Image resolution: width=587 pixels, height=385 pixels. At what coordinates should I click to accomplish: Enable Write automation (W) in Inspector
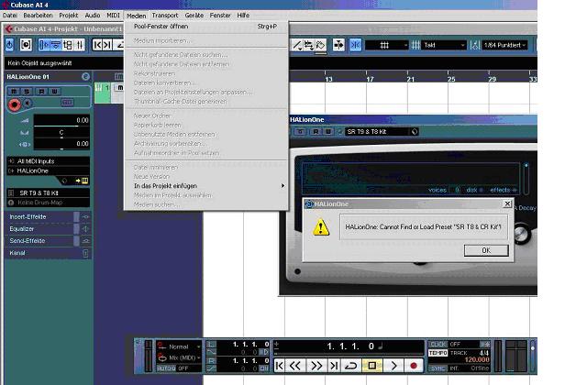(55, 92)
